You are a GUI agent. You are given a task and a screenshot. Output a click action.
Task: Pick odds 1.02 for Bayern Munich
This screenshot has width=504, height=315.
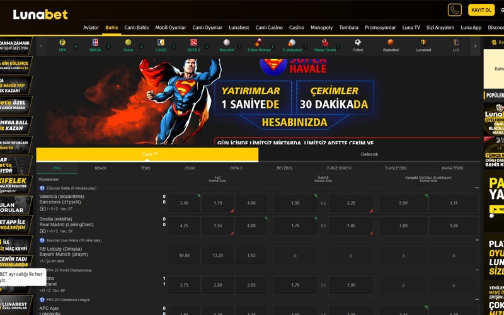251,256
